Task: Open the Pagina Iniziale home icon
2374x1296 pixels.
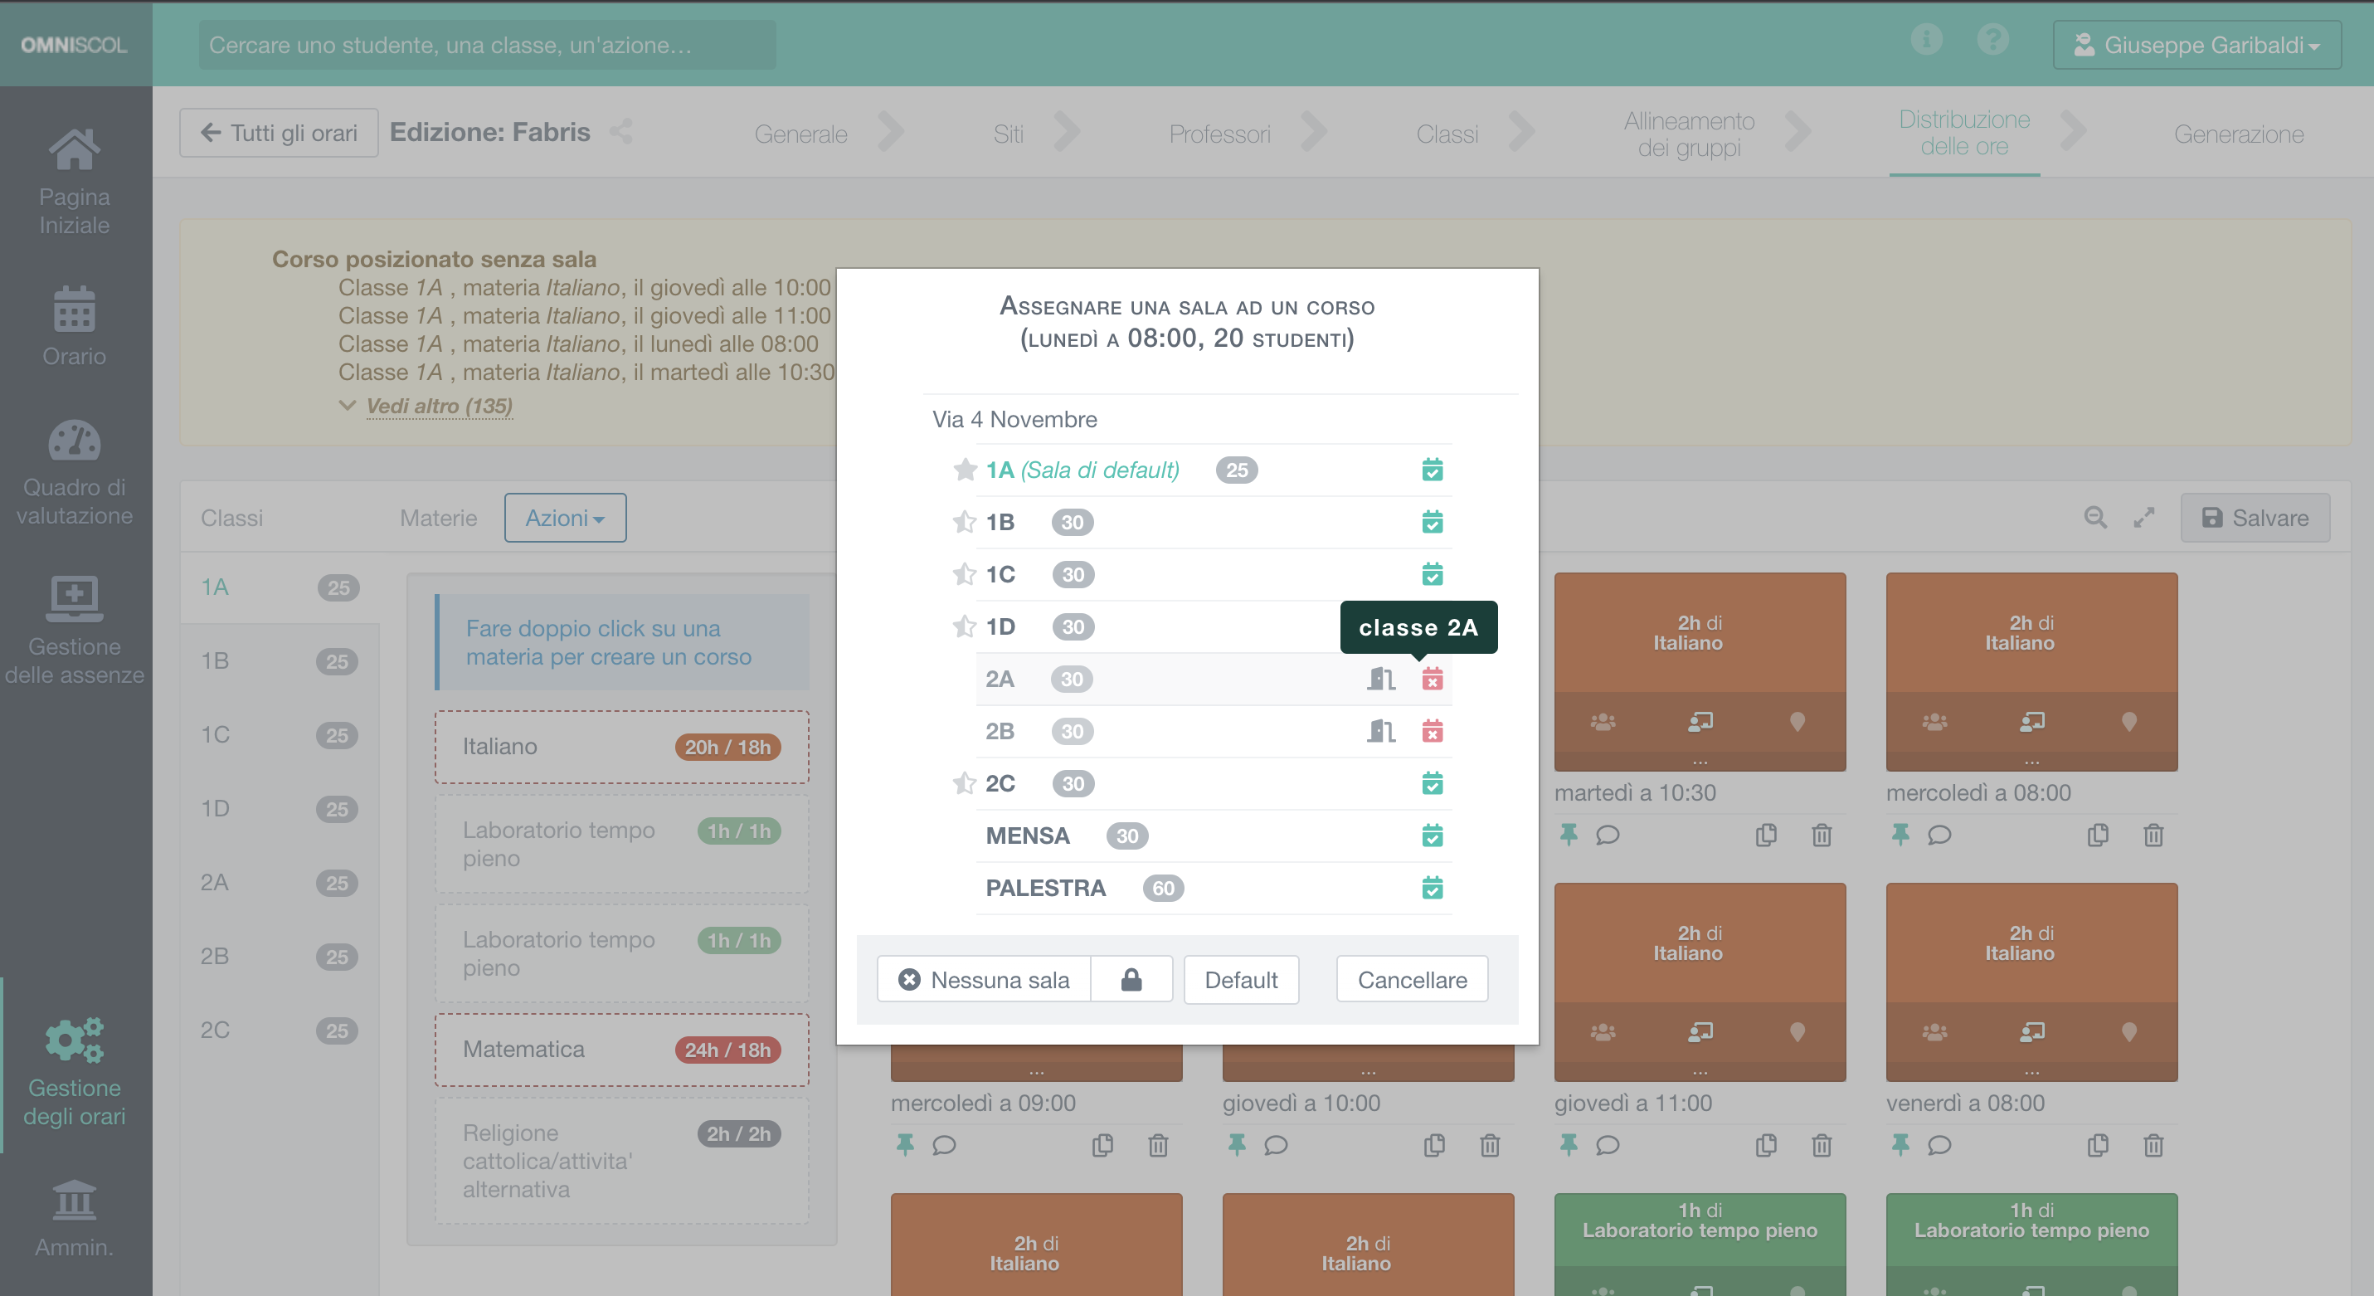Action: pos(75,150)
